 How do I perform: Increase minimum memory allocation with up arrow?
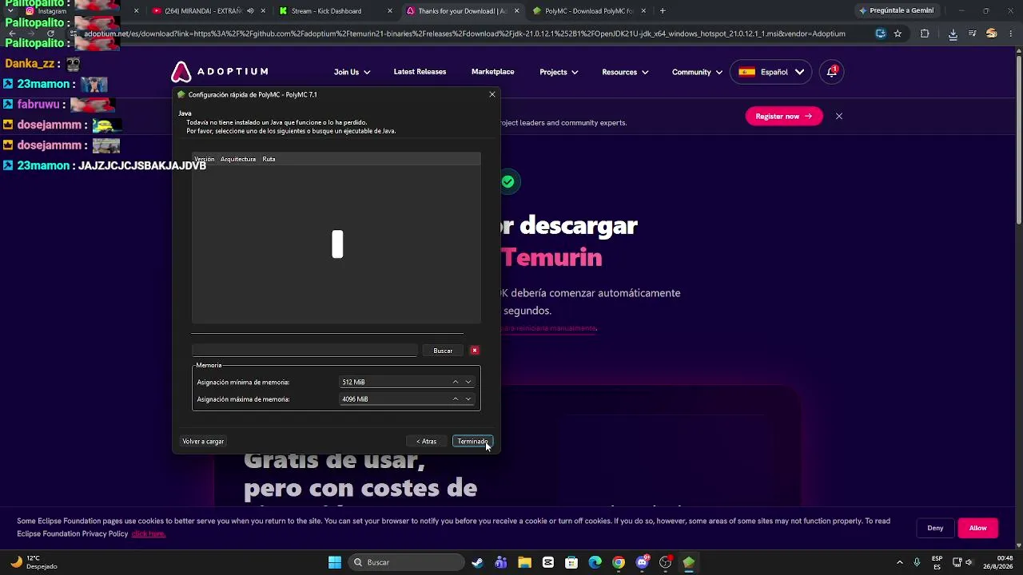click(x=456, y=382)
